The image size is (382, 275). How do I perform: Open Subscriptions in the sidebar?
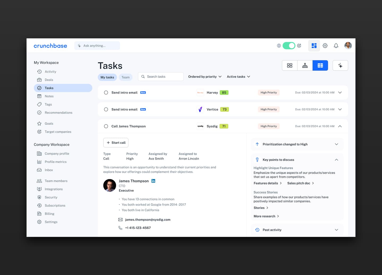pos(63,205)
